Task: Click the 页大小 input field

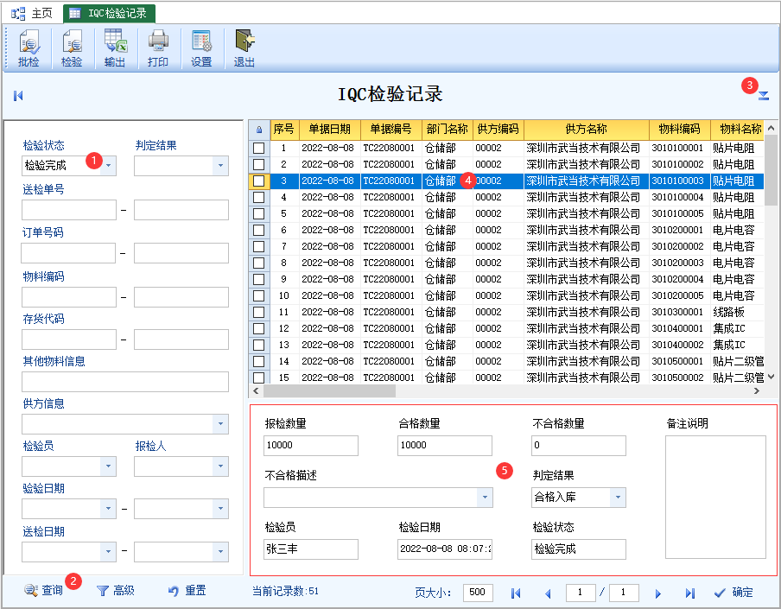Action: coord(478,593)
